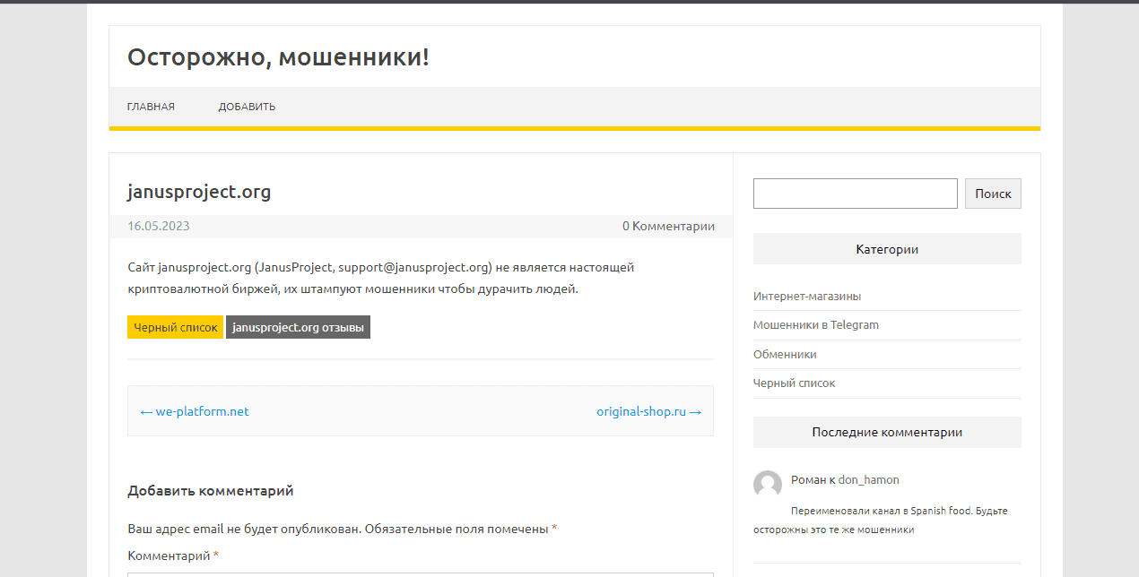
Task: Click commenter name link 'don_hamon'
Action: (868, 479)
